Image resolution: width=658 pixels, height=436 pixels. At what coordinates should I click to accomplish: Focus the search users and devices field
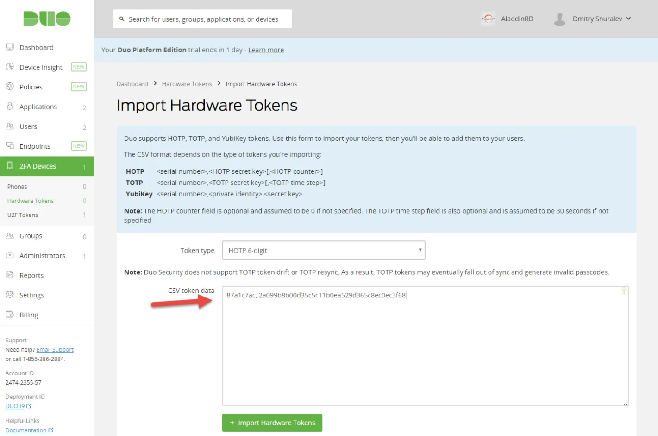tap(202, 19)
